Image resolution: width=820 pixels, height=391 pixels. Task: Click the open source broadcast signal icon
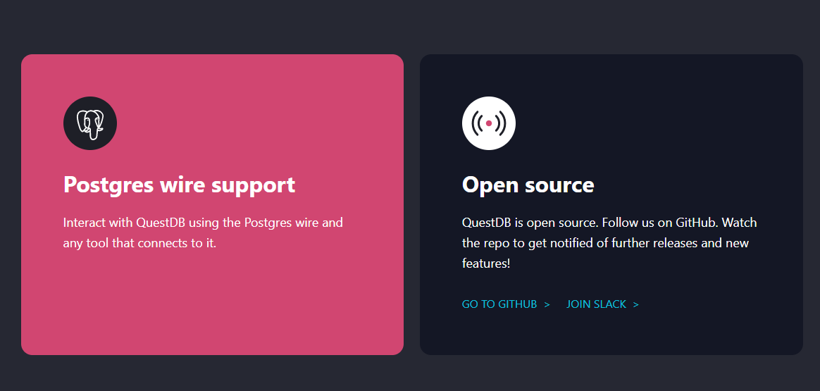point(488,123)
